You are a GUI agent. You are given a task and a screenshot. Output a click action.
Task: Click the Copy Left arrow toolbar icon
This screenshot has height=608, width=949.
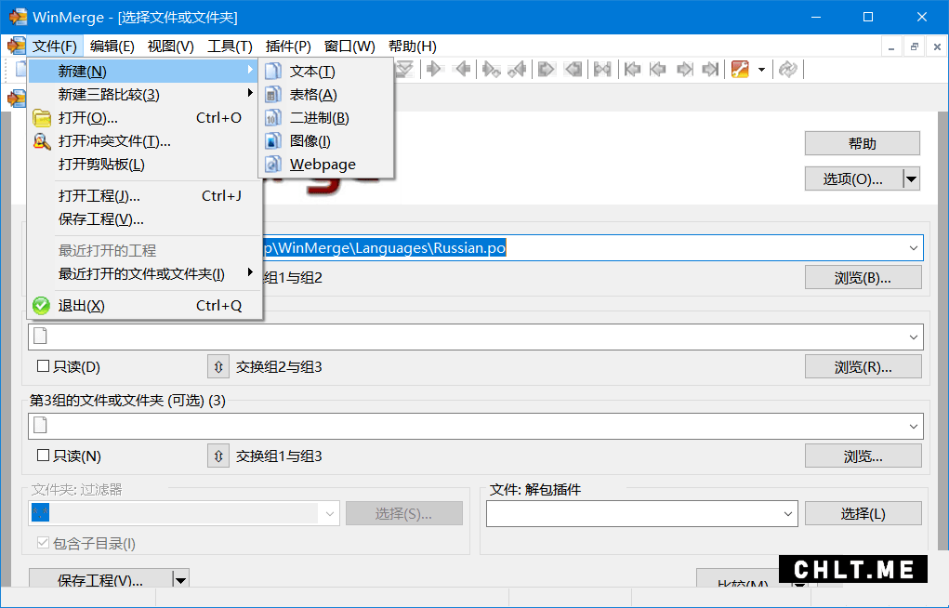click(x=462, y=70)
